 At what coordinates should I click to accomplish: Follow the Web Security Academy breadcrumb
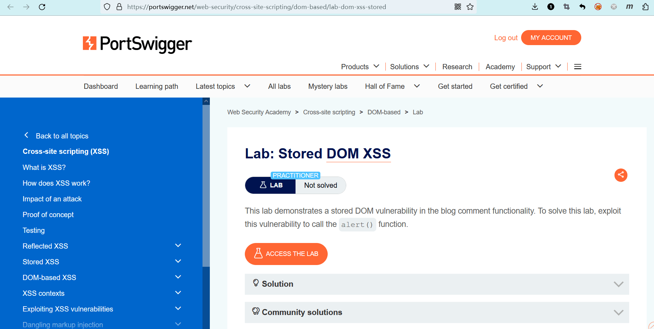[259, 112]
